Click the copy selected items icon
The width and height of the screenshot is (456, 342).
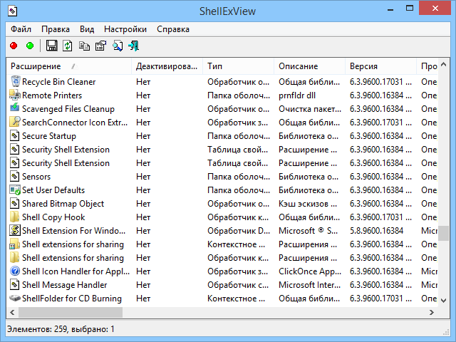[84, 46]
